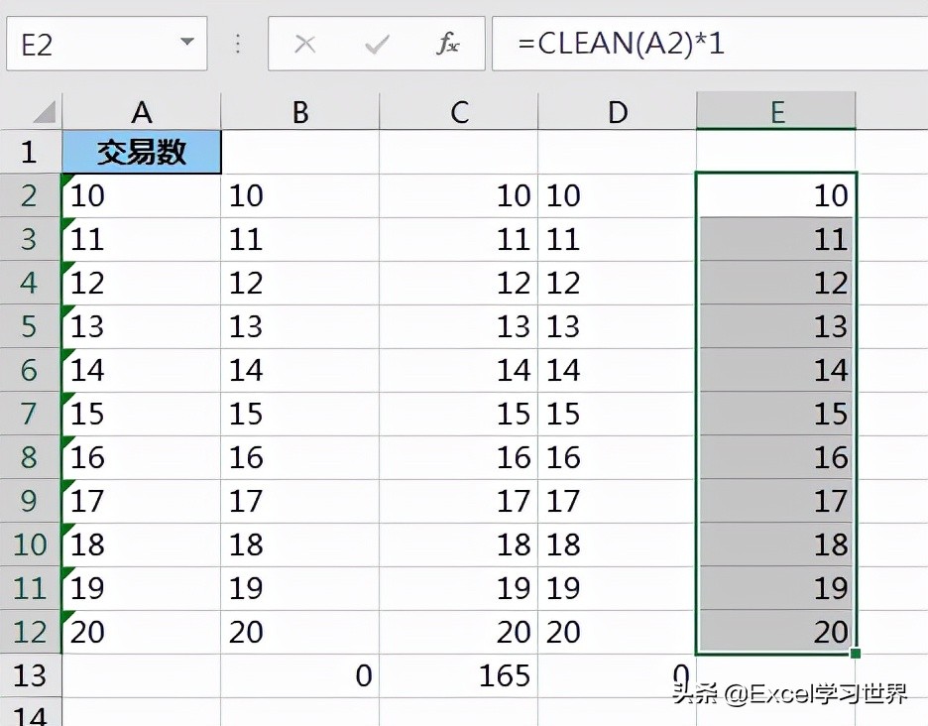Viewport: 928px width, 726px height.
Task: Open the Insert Function fx icon
Action: coord(447,44)
